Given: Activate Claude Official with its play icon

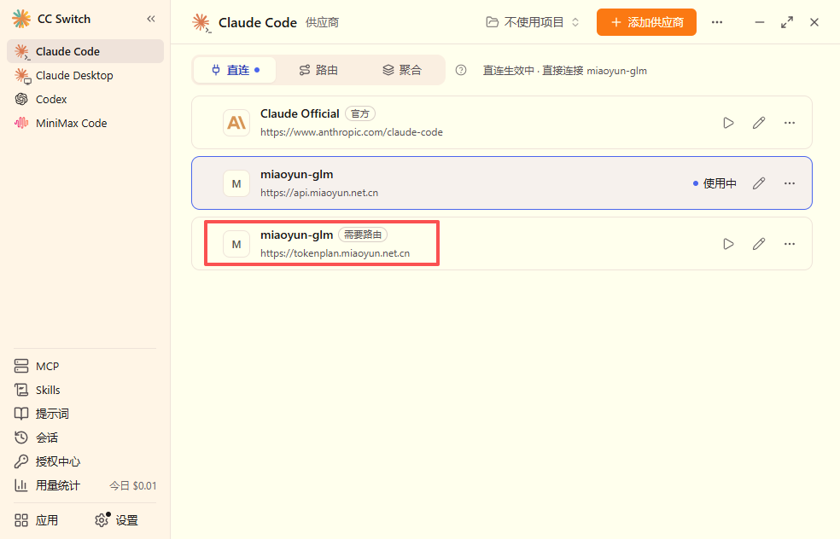Looking at the screenshot, I should pos(728,123).
